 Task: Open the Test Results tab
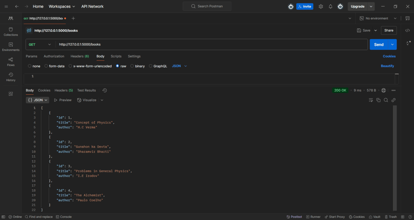(x=87, y=90)
